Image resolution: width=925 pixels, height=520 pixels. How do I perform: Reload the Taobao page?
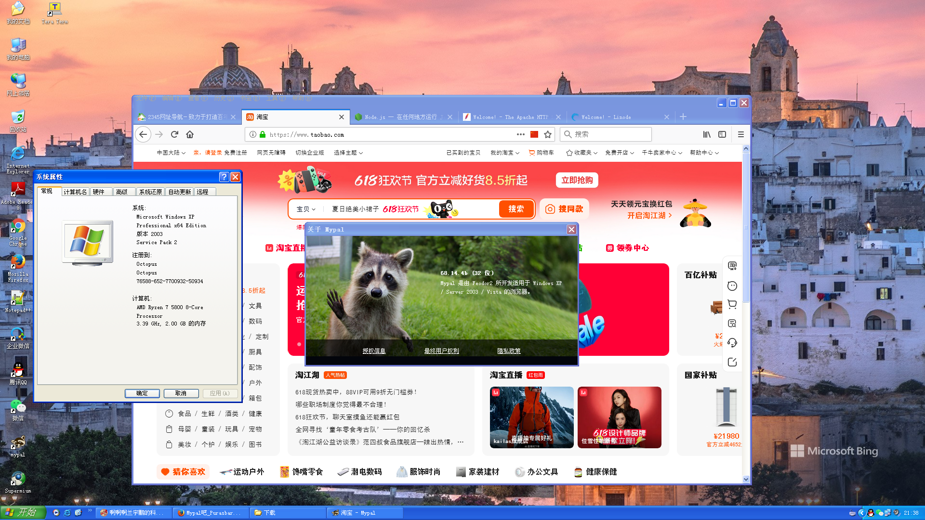coord(174,134)
